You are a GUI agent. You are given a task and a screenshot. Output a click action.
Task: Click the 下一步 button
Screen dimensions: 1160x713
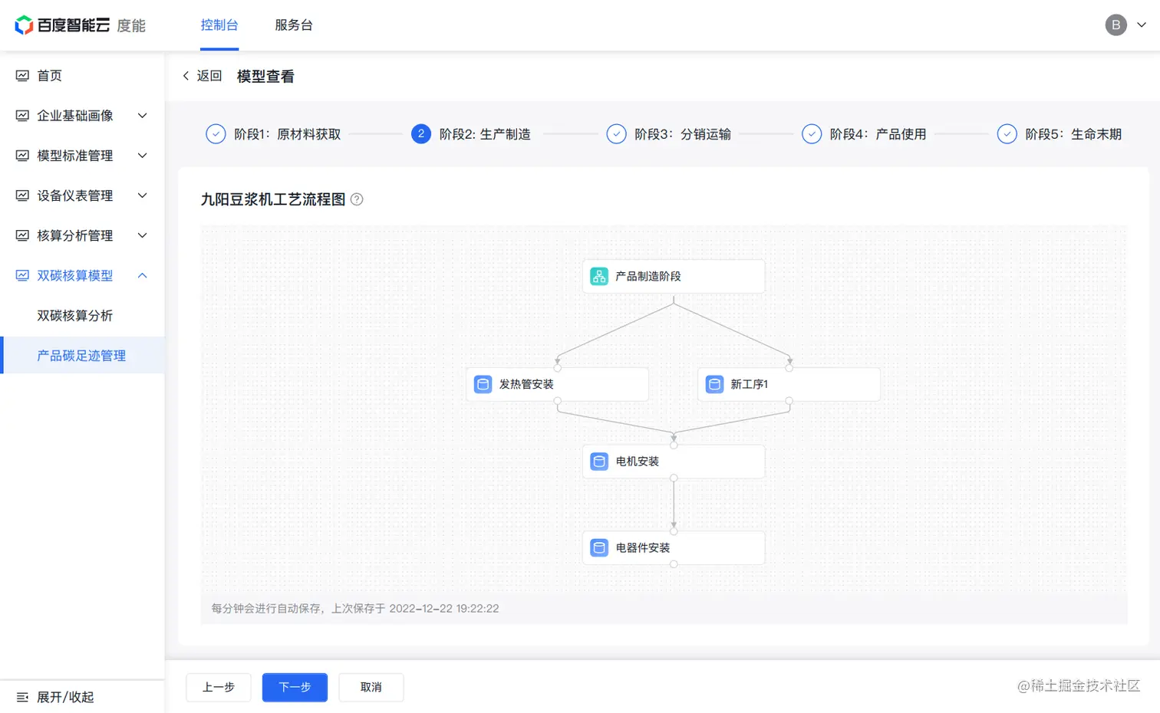pyautogui.click(x=295, y=687)
